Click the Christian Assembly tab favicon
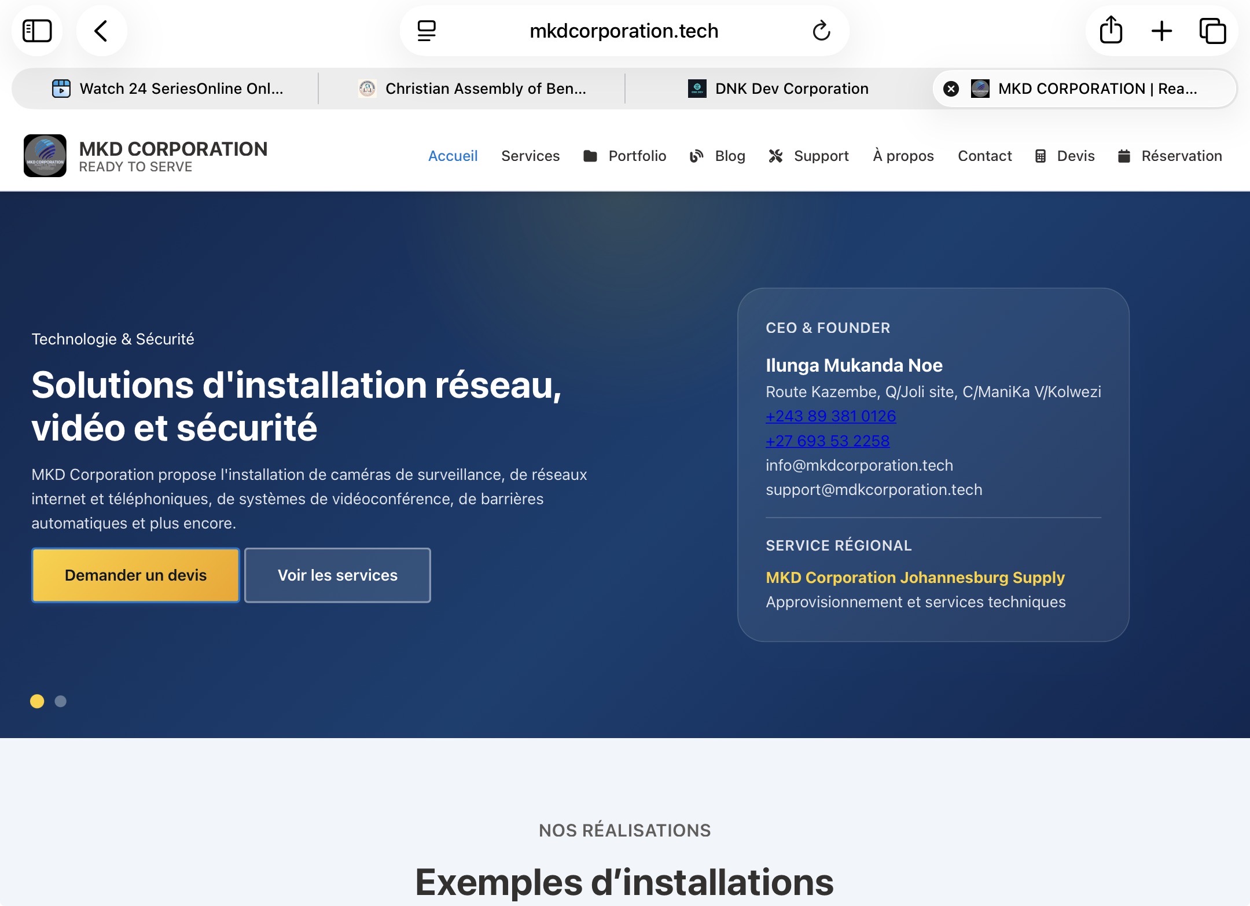 367,89
